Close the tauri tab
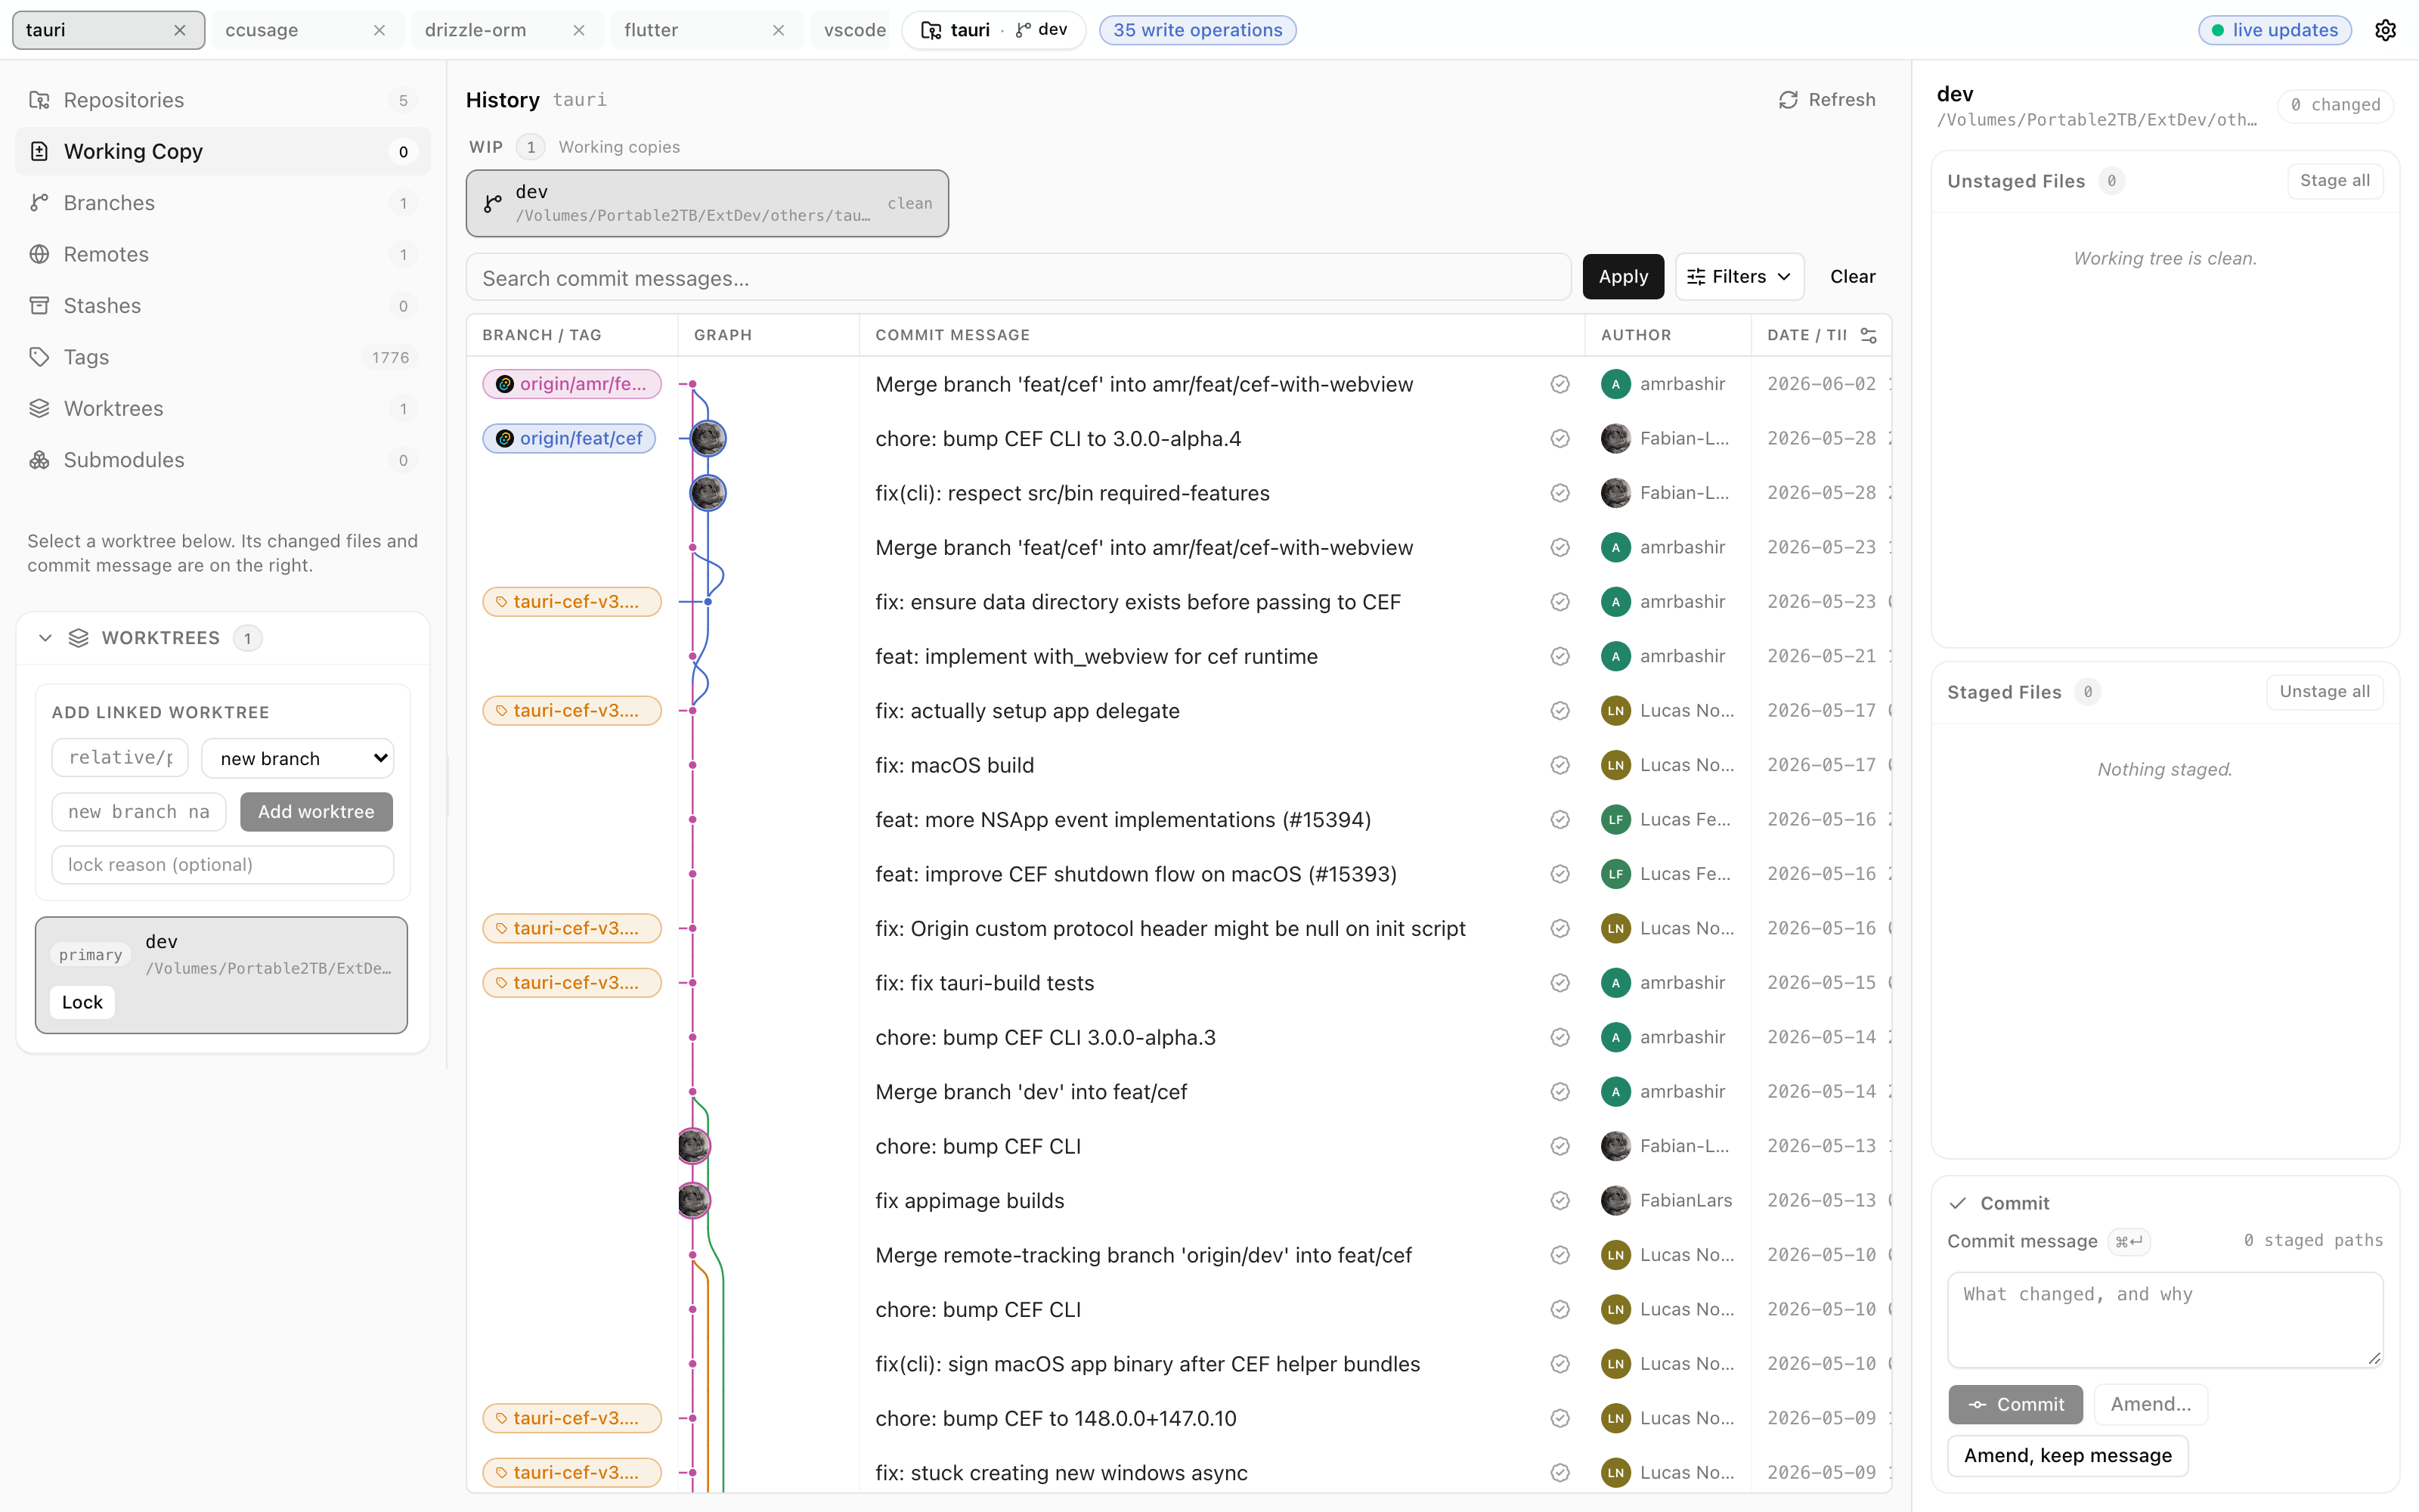The width and height of the screenshot is (2419, 1512). click(180, 30)
